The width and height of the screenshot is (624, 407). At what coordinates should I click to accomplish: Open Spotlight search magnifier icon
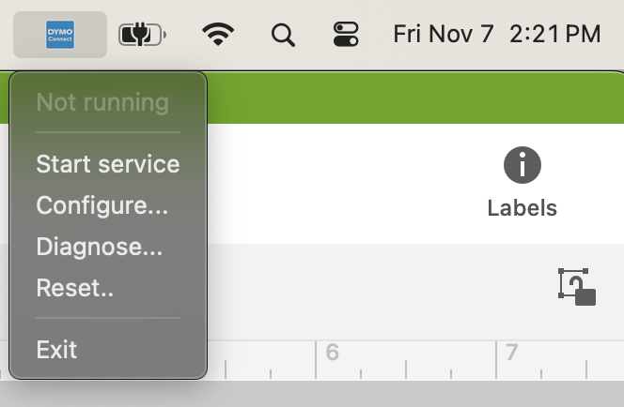pyautogui.click(x=282, y=35)
